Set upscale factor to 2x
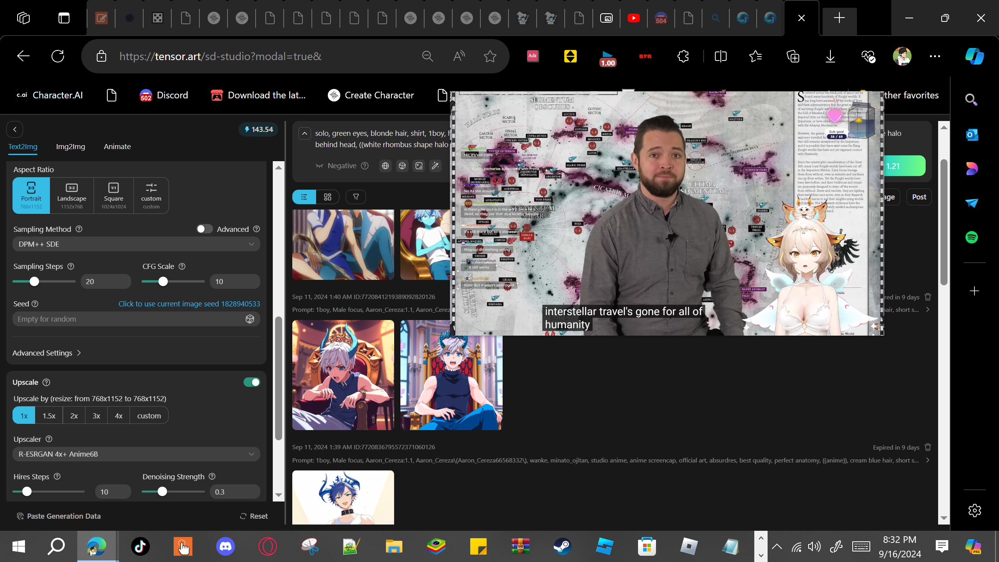The height and width of the screenshot is (562, 999). point(74,416)
